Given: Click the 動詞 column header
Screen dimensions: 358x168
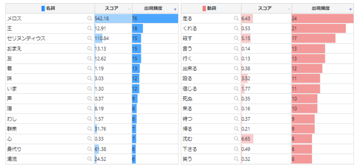Looking at the screenshot, I should pos(211,8).
